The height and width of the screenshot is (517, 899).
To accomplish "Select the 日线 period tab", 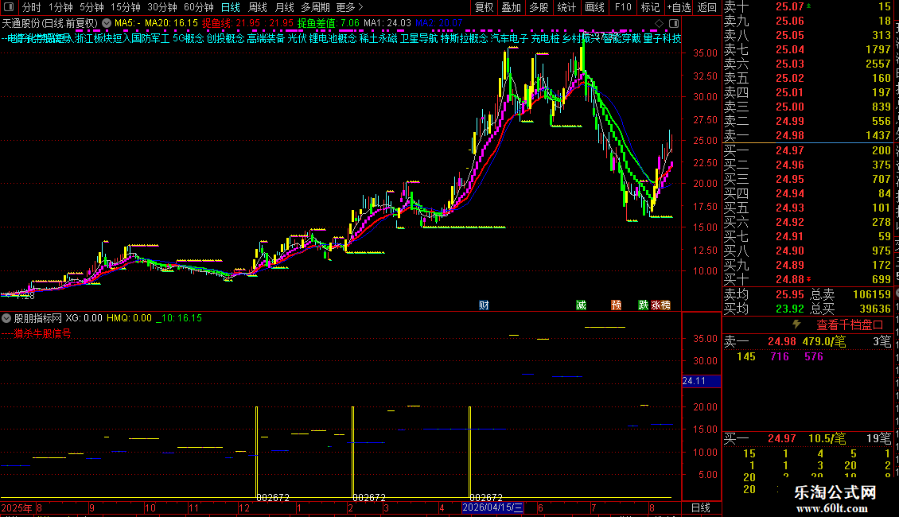I will pos(231,7).
